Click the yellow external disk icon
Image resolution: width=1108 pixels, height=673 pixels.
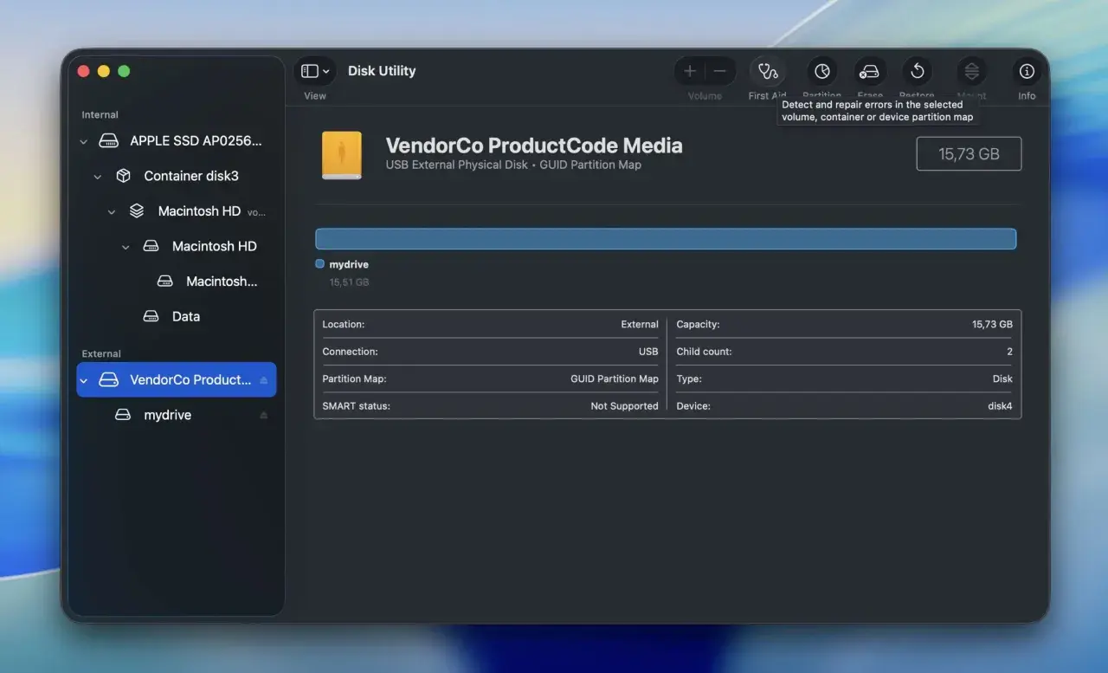342,156
